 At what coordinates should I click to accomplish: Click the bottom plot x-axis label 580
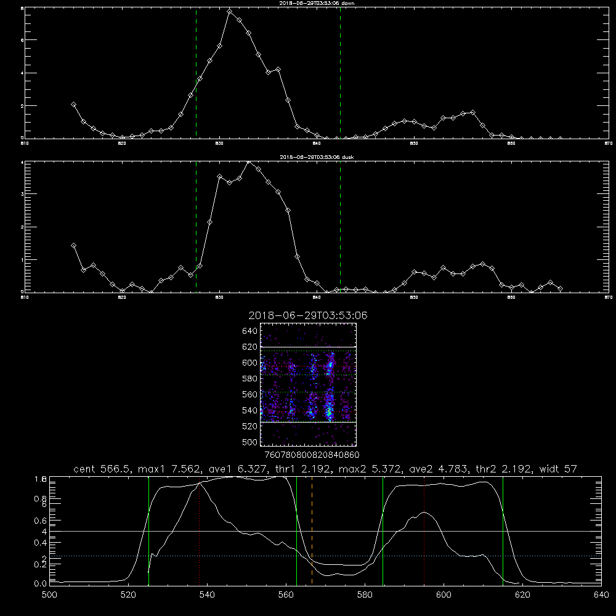coord(365,595)
